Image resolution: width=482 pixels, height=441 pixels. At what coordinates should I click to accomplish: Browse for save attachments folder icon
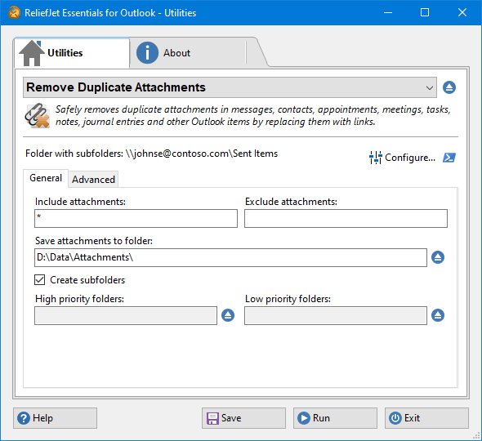[438, 257]
